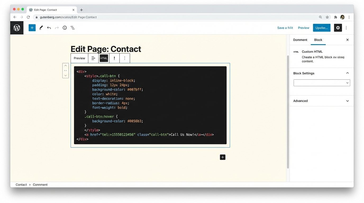Screen dimensions: 364x203
Task: Move the HTML block up
Action: point(65,65)
